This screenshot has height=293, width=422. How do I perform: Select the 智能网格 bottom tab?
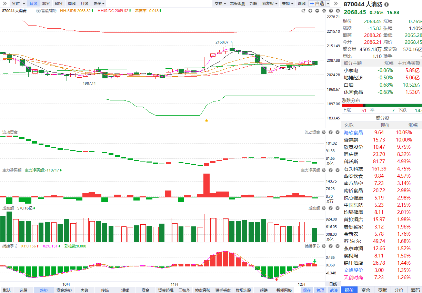point(284,290)
